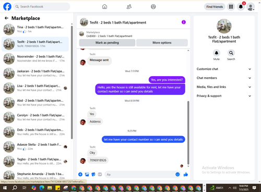Open Deb's apartment conversation
Viewport: 261px width, 192px height.
[35, 132]
